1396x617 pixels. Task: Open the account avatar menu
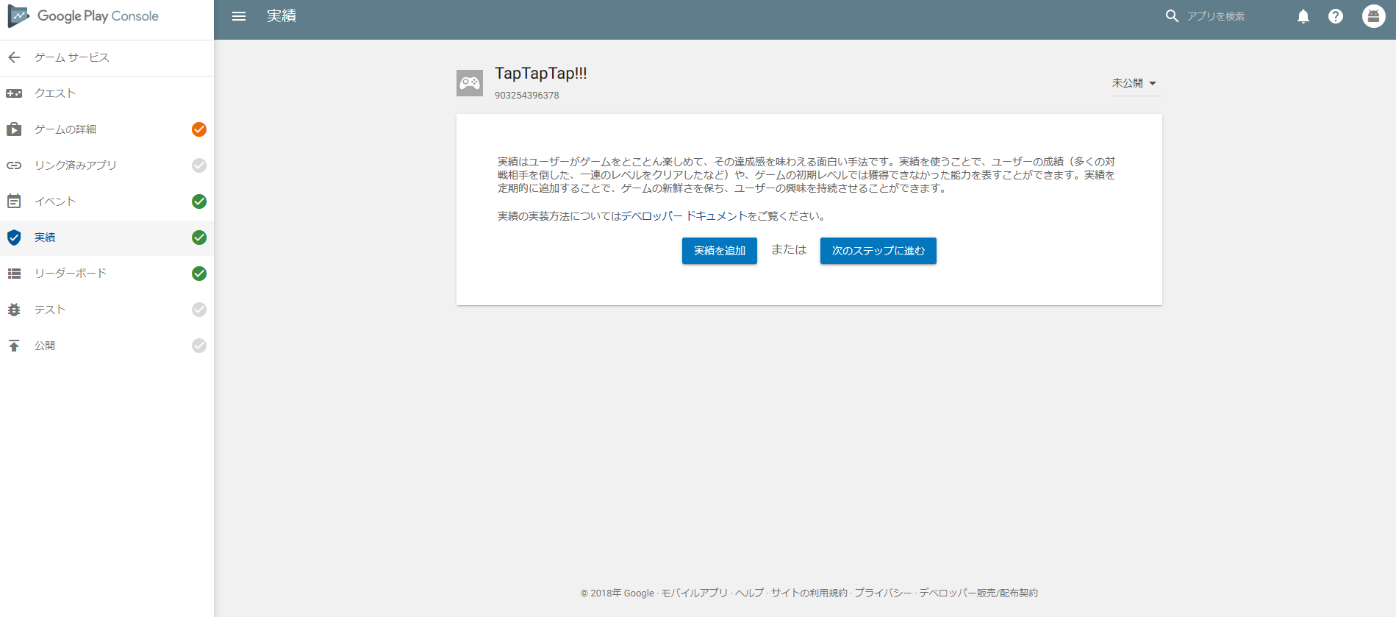pos(1373,16)
